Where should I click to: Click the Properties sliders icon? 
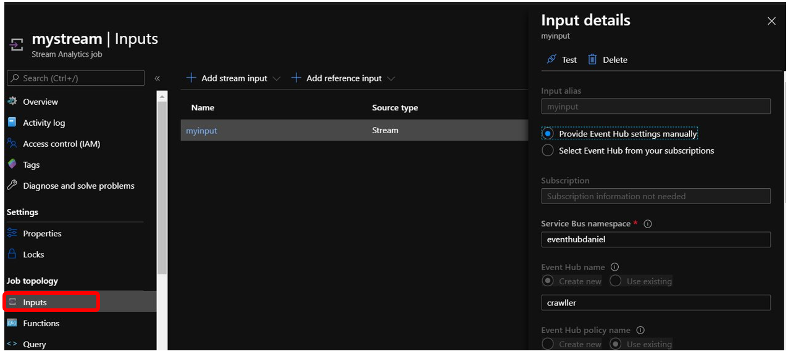12,233
